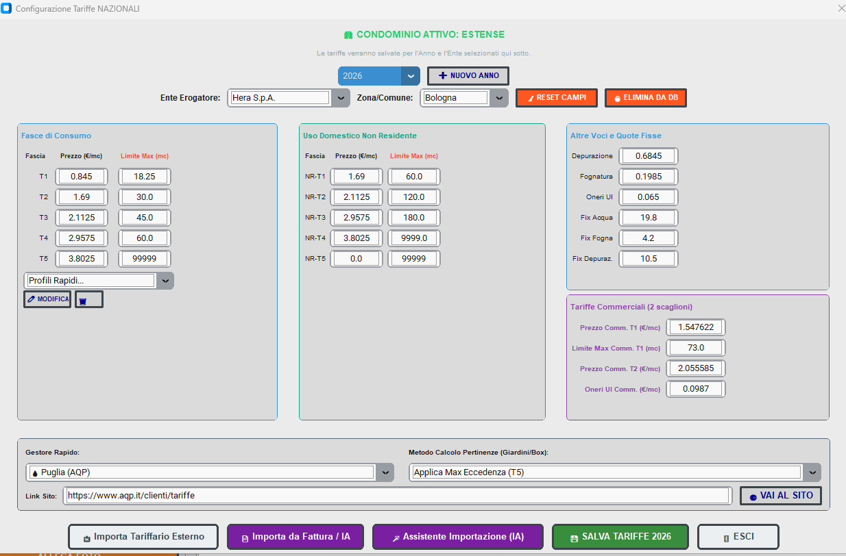The width and height of the screenshot is (846, 556).
Task: Expand the Zona/Comune Bologna dropdown
Action: 500,98
